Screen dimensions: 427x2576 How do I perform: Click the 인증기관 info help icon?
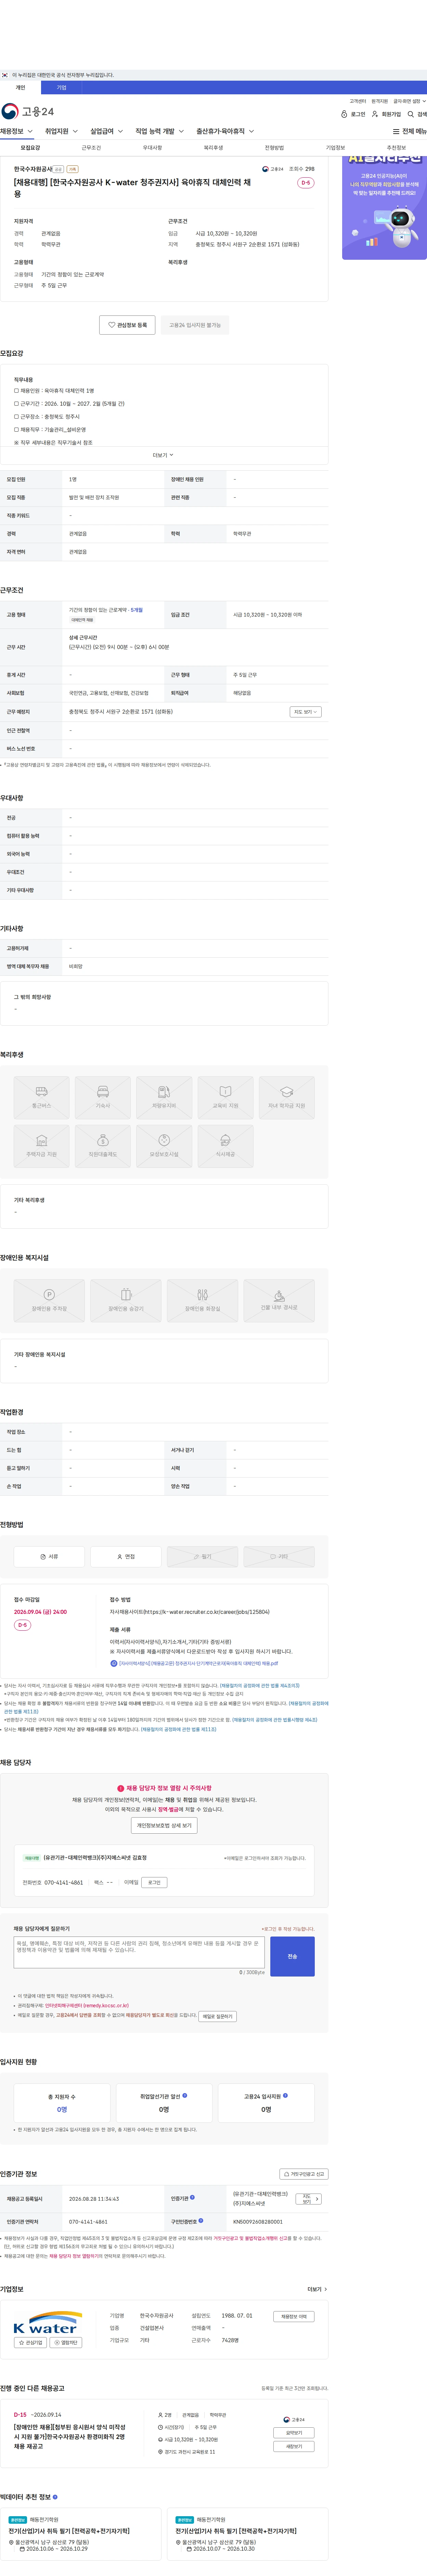[x=192, y=2197]
